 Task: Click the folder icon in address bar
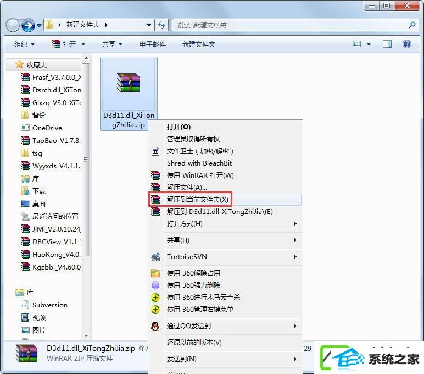point(49,25)
